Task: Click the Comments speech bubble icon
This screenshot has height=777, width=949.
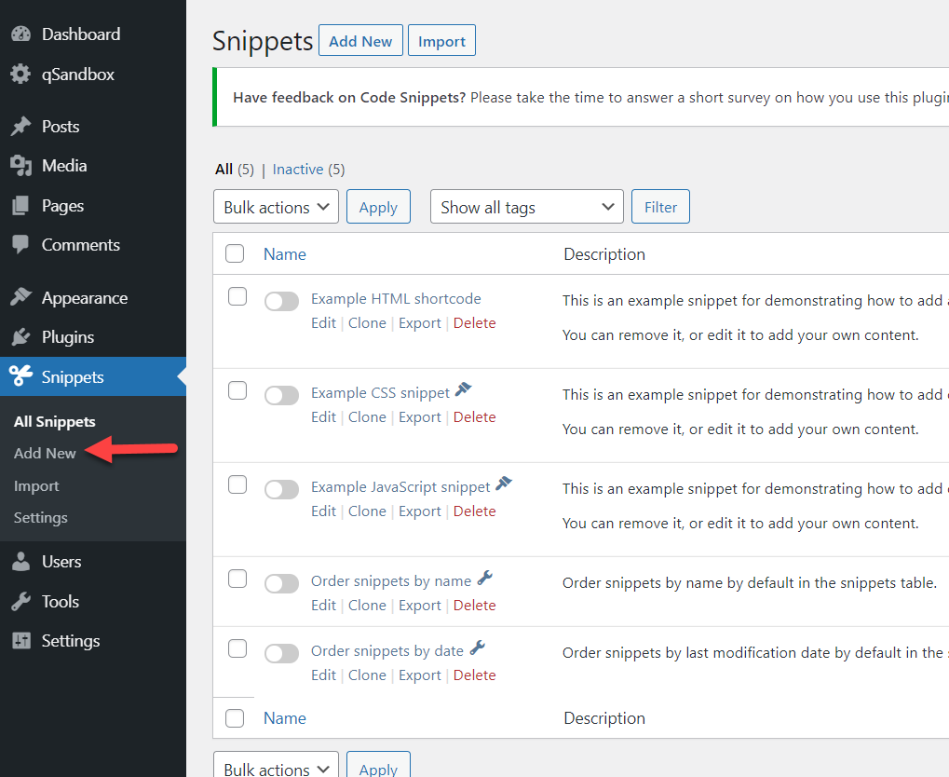Action: [20, 245]
